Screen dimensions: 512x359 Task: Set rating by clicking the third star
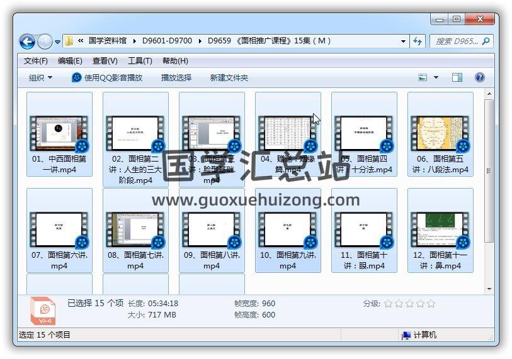[x=409, y=304]
